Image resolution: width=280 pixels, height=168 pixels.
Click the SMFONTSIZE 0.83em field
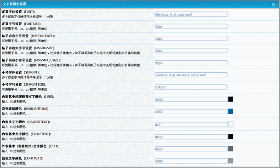pyautogui.click(x=191, y=87)
